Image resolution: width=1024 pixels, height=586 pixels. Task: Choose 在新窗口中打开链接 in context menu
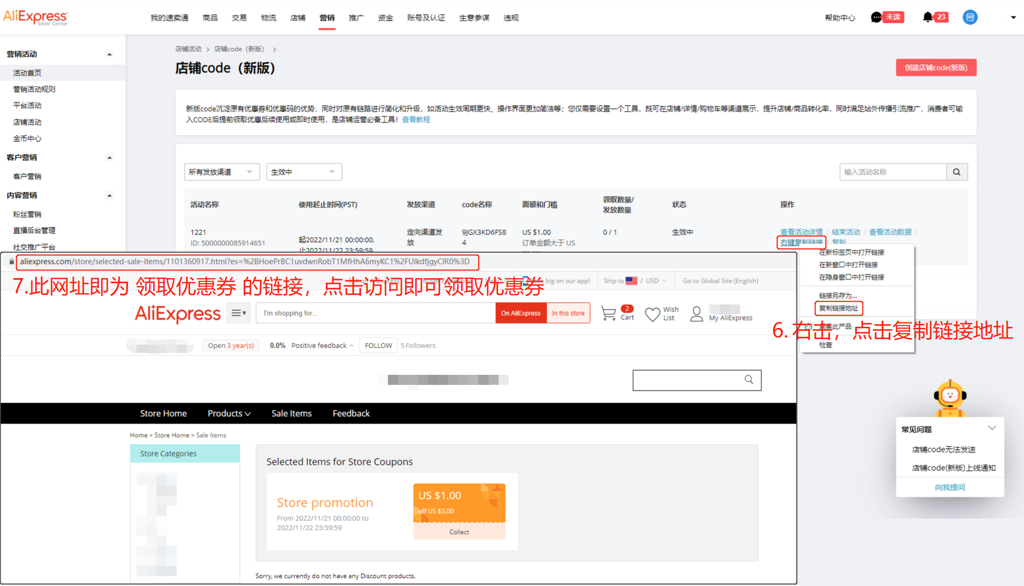point(848,265)
